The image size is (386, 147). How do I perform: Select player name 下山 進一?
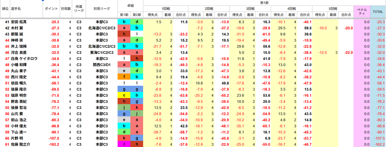(19, 132)
